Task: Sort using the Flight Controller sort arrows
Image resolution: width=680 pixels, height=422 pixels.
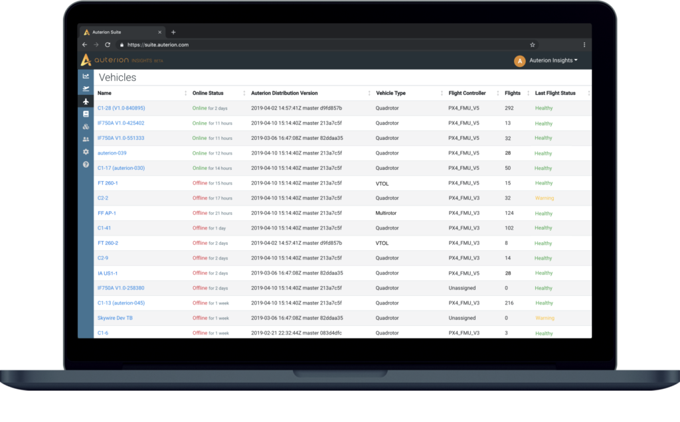Action: (497, 93)
